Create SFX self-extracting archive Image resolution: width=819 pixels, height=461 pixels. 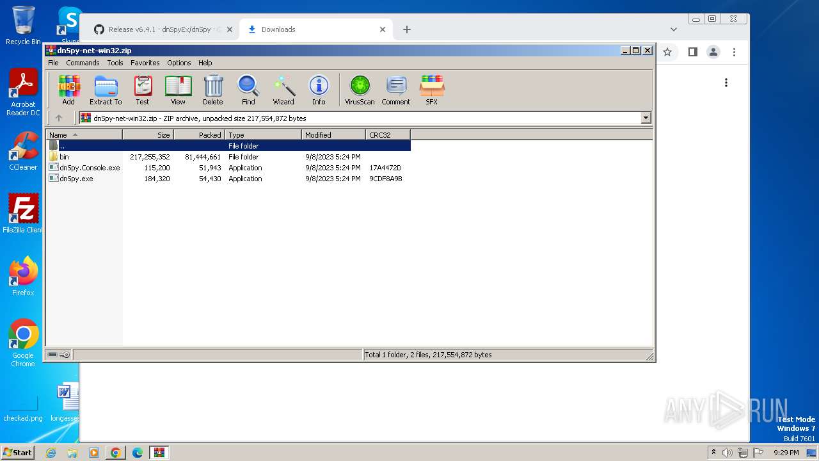(x=432, y=90)
